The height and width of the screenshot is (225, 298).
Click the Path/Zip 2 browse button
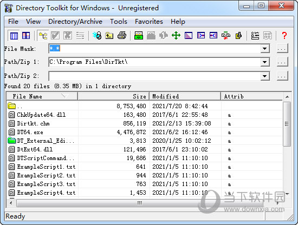(282, 76)
